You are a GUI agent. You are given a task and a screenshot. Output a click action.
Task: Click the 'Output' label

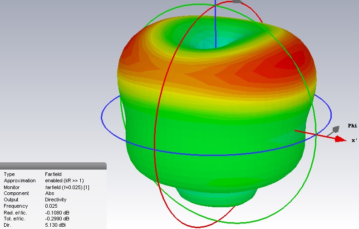[11, 200]
